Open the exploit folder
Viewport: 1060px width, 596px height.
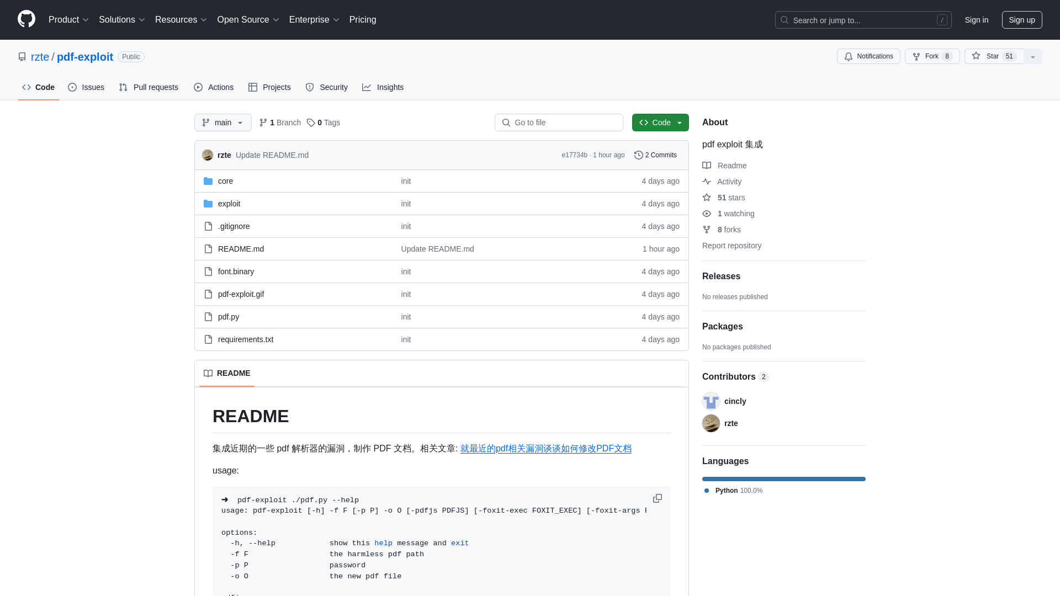[x=229, y=204]
